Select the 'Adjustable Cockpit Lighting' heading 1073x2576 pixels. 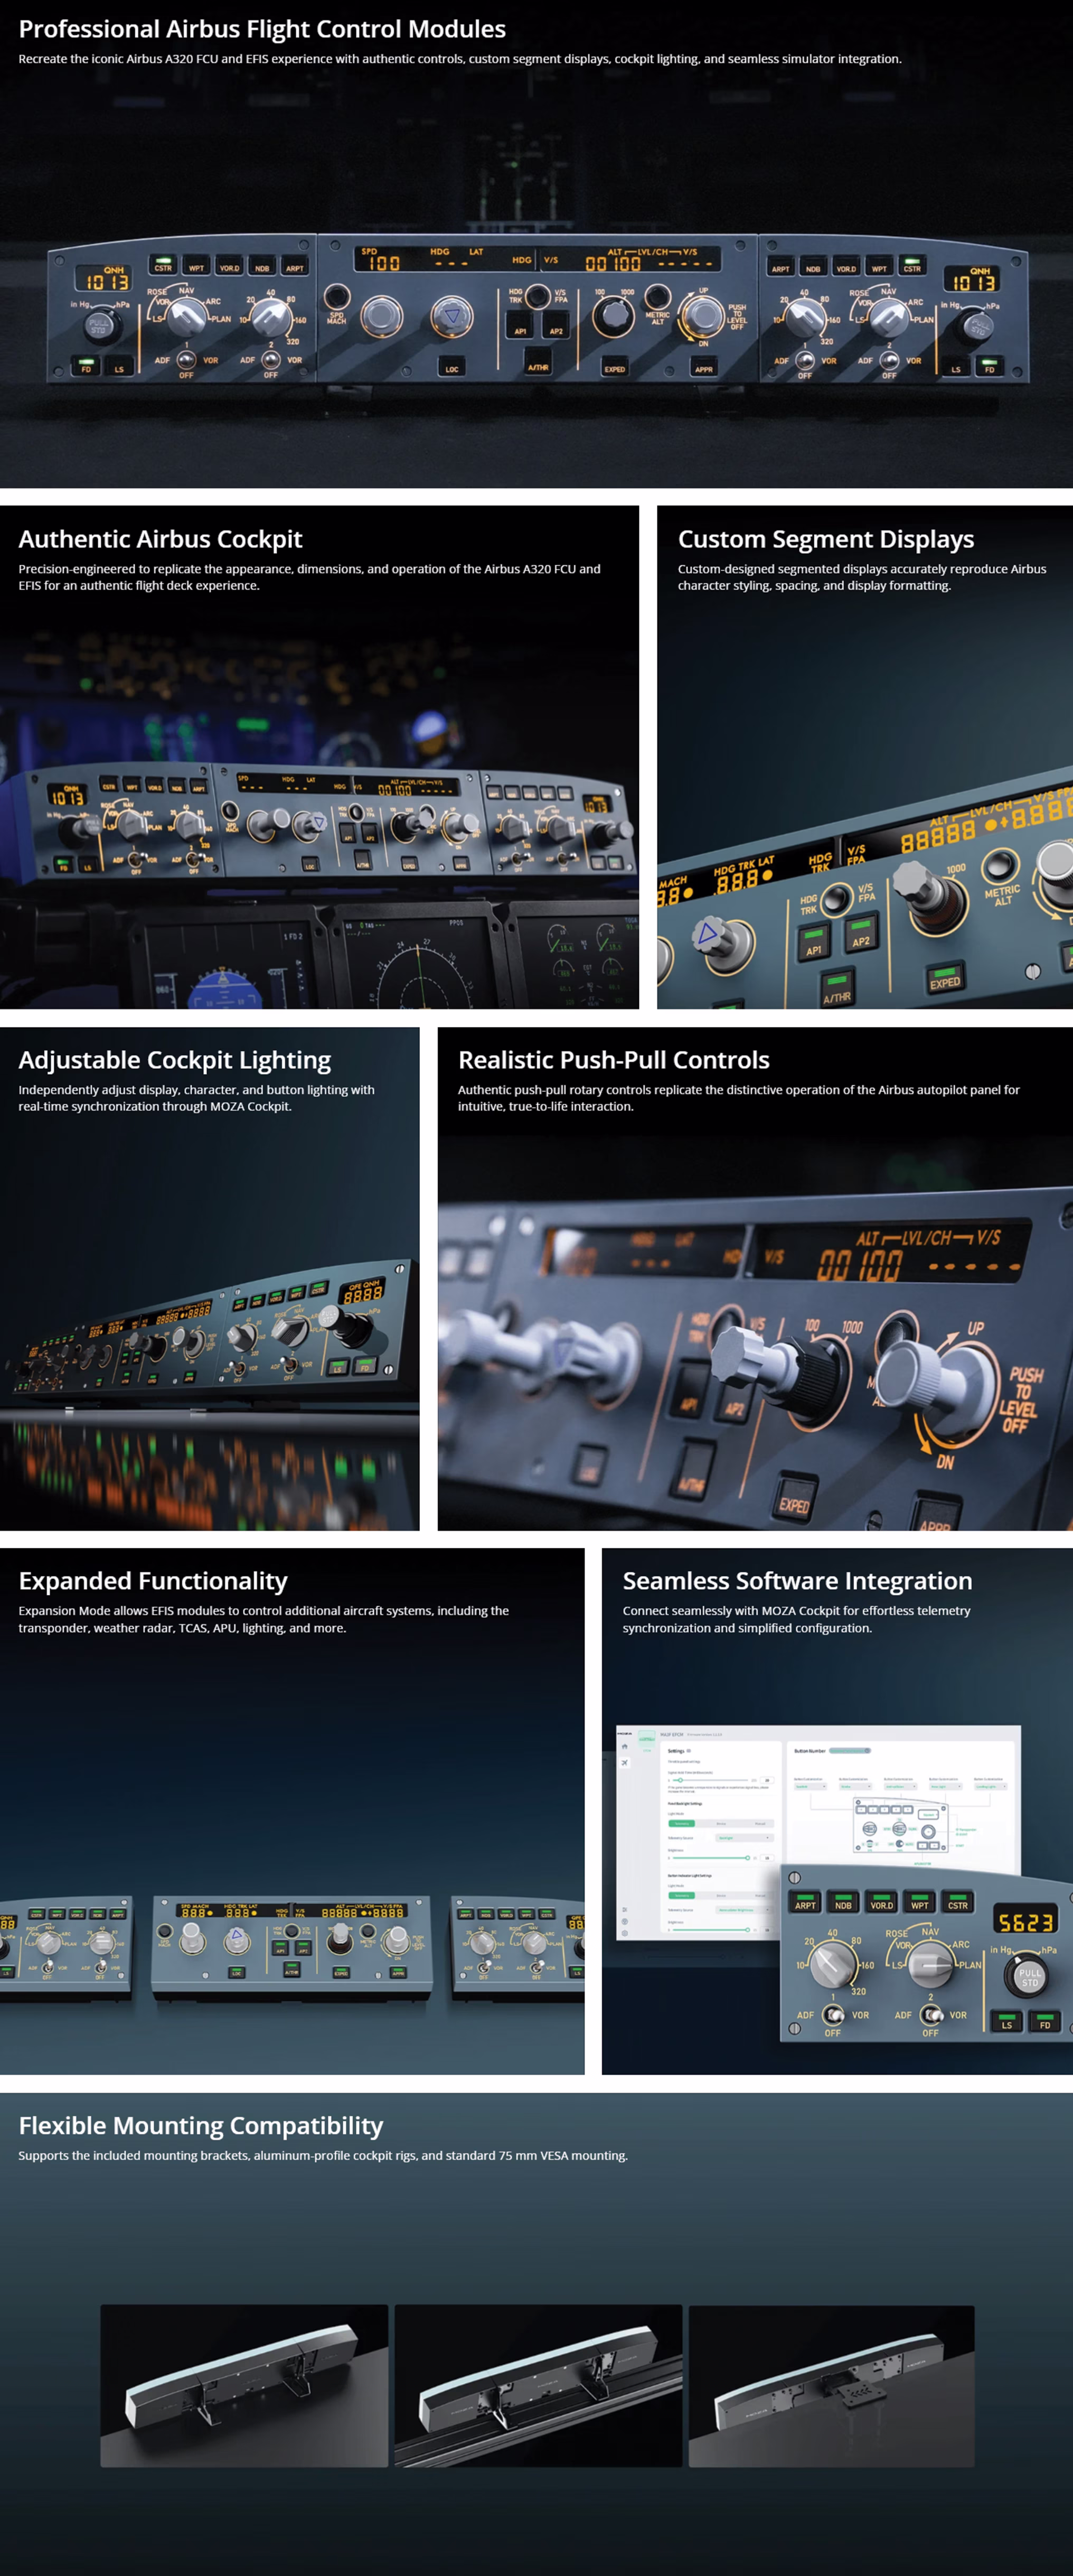(x=174, y=1060)
